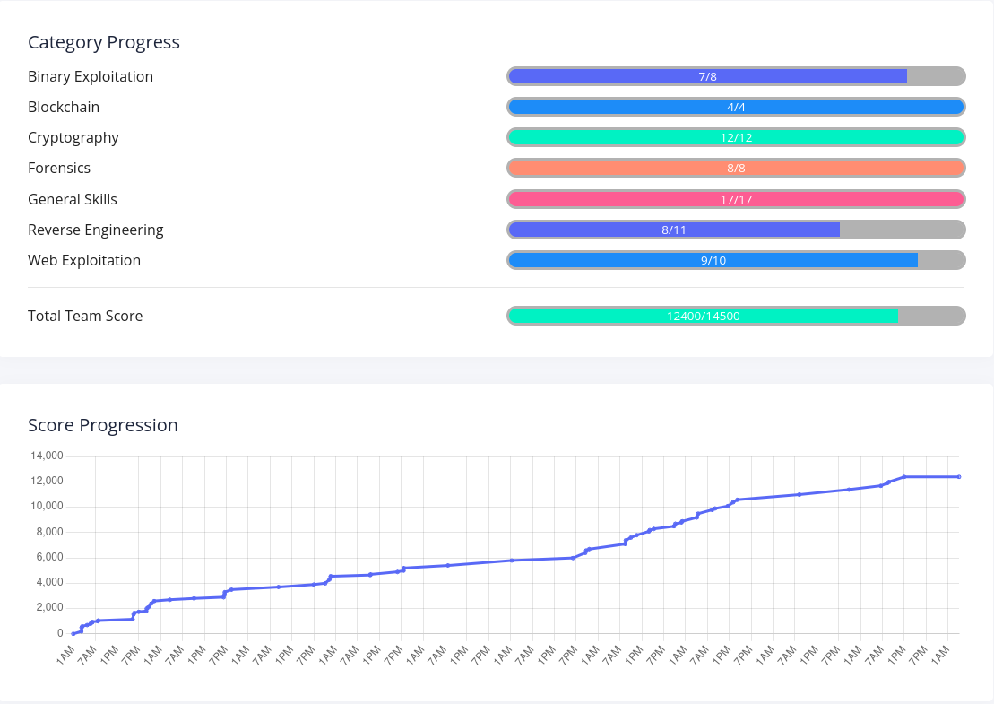Open the General Skills category label
The height and width of the screenshot is (704, 994).
[x=73, y=199]
